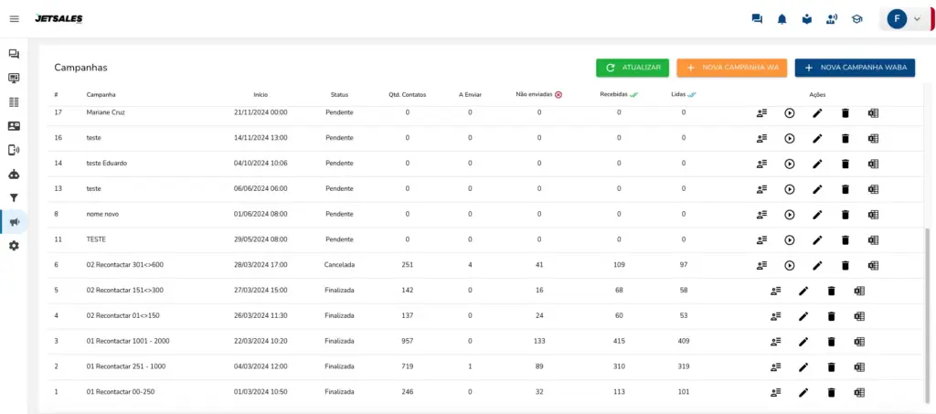936x414 pixels.
Task: Select the megaphone Campaigns item in sidebar
Action: click(x=14, y=222)
